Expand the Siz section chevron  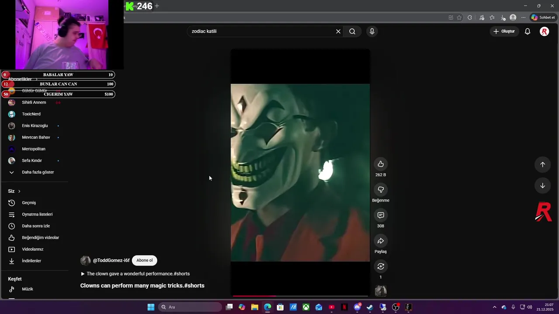coord(19,191)
